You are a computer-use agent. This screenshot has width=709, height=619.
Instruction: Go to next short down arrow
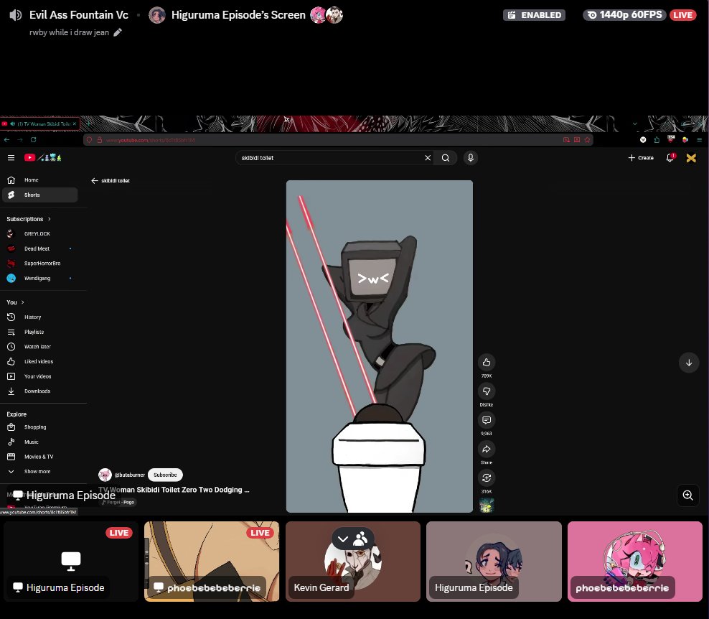point(689,363)
